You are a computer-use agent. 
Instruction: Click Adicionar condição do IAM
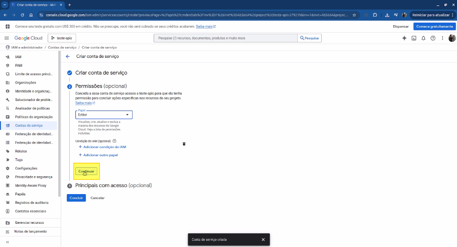pyautogui.click(x=102, y=147)
